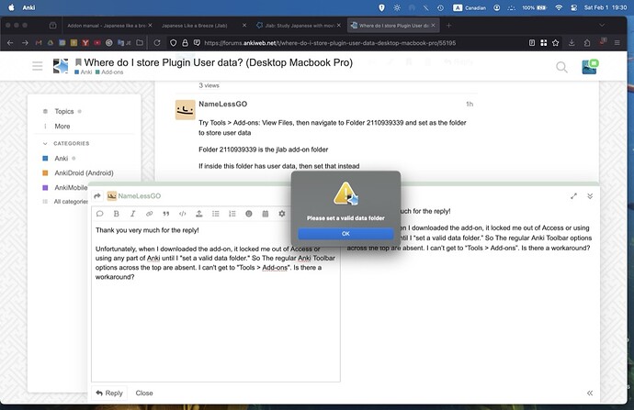Switch to Japanese Like a Breeze (Jlab) tab

[195, 26]
